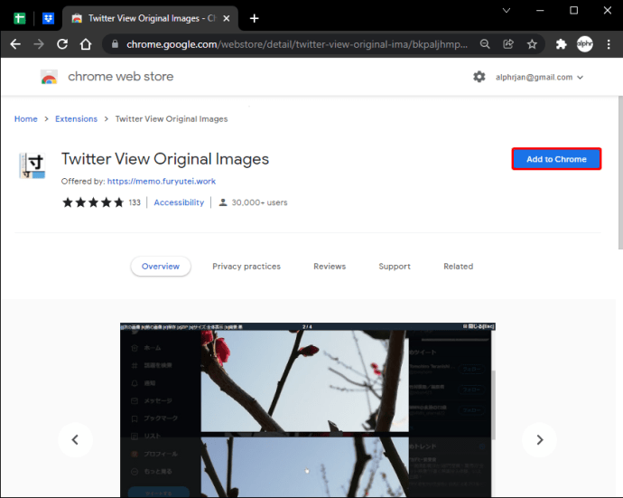Viewport: 623px width, 498px height.
Task: Switch to Privacy practices tab
Action: click(246, 267)
